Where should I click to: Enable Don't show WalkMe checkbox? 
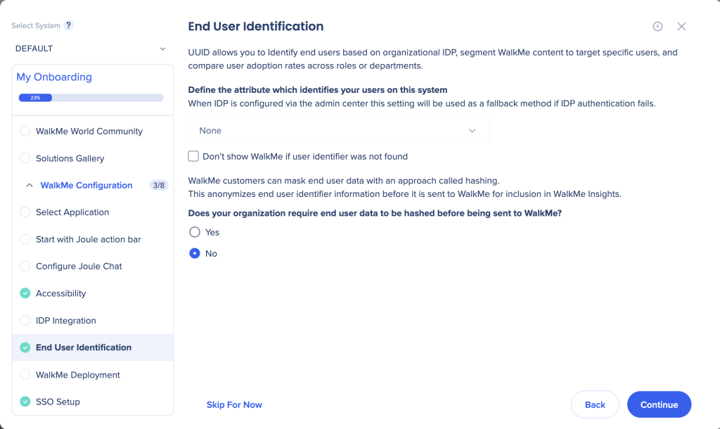pyautogui.click(x=193, y=156)
